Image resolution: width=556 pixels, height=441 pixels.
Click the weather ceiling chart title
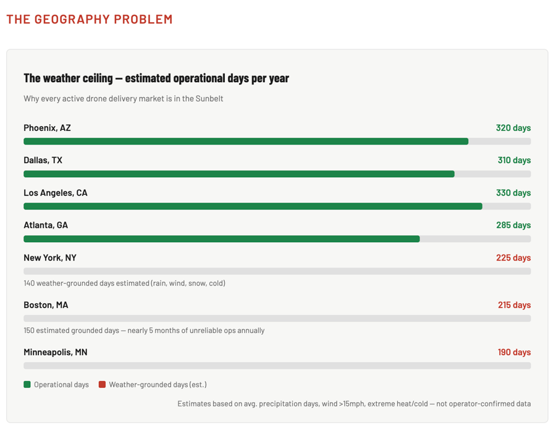coord(156,78)
